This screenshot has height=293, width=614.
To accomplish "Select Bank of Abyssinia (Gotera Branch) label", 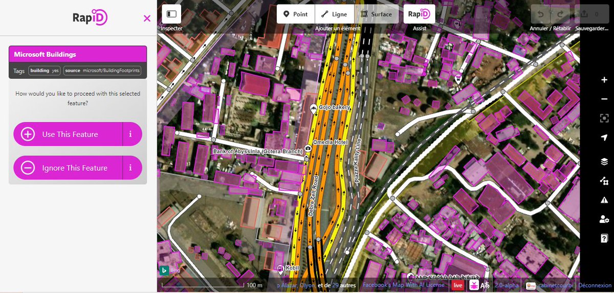I will point(257,151).
